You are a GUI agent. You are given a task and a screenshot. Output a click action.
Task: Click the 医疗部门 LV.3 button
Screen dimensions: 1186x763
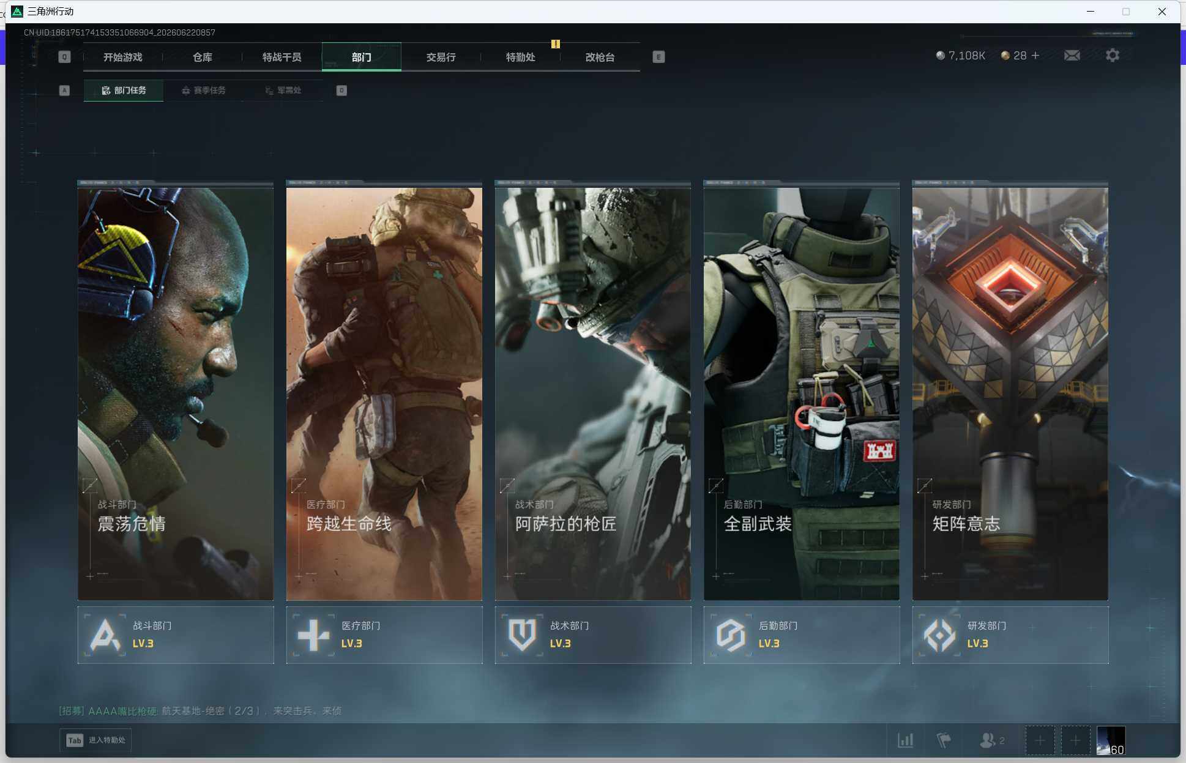click(x=384, y=635)
